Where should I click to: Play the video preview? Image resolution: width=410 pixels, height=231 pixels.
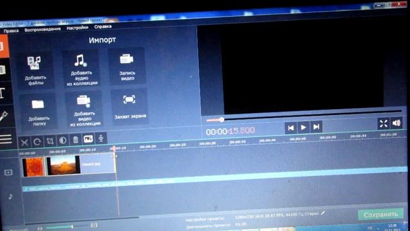[303, 127]
